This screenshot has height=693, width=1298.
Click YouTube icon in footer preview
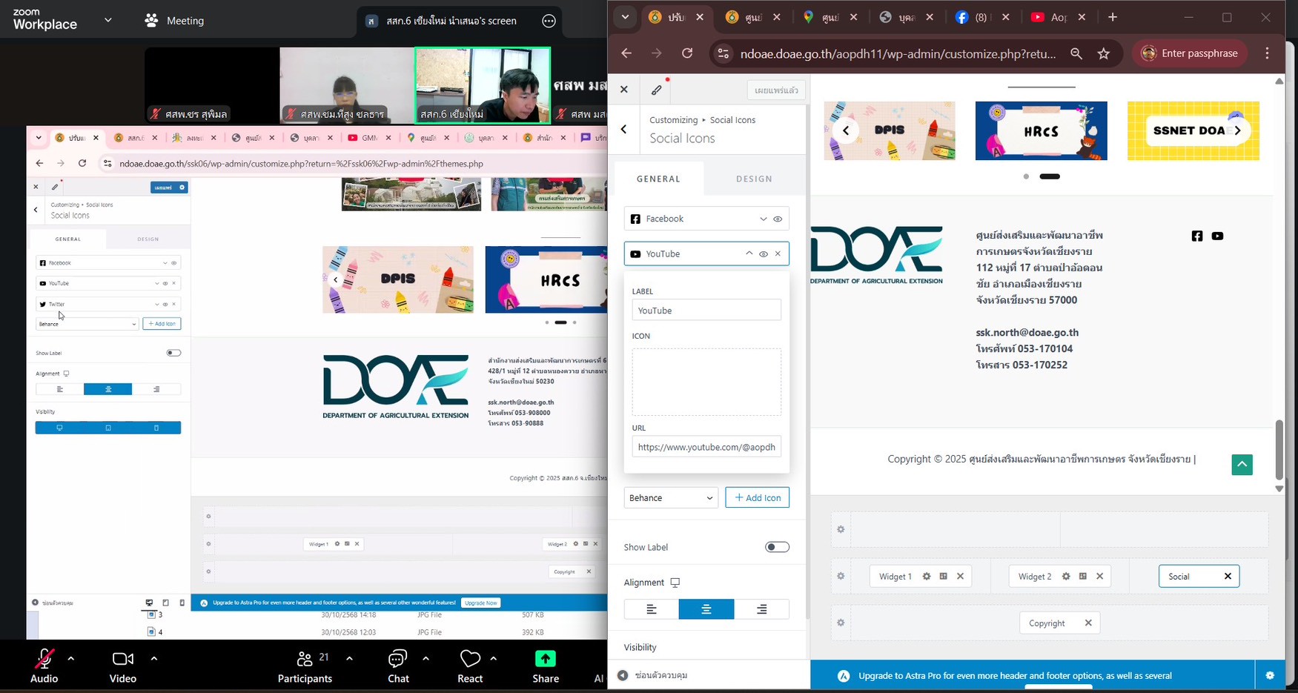click(x=1217, y=236)
